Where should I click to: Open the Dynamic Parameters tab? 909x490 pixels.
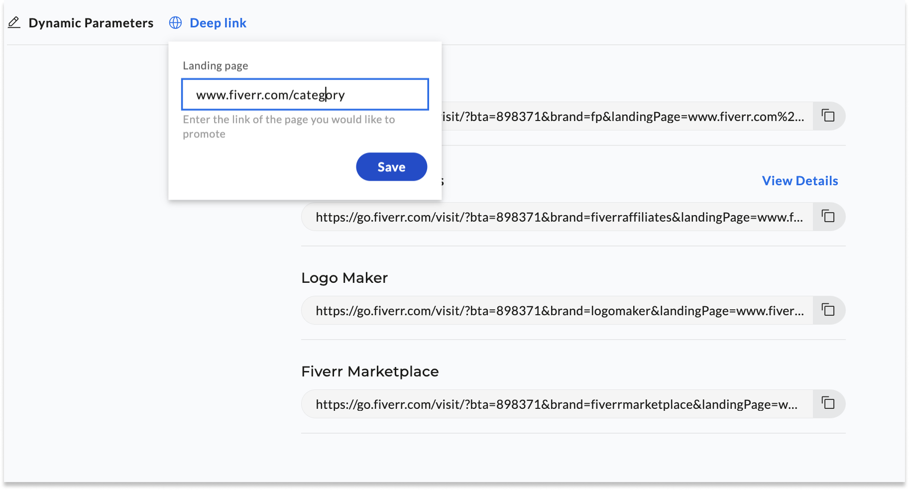[x=91, y=23]
